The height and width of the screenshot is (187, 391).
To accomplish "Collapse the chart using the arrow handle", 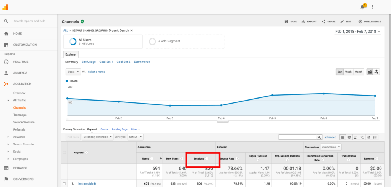I will 223,121.
